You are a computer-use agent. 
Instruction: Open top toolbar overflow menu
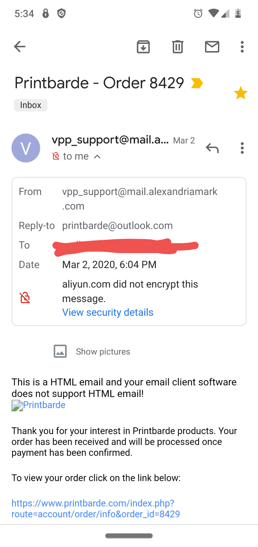[242, 47]
